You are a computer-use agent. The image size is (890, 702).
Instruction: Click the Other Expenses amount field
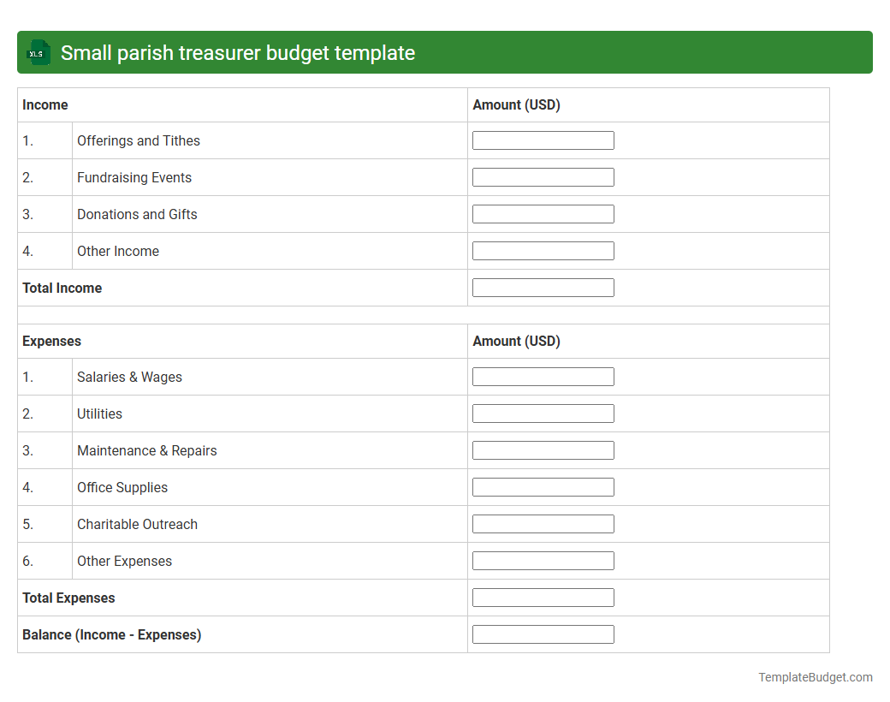point(543,560)
